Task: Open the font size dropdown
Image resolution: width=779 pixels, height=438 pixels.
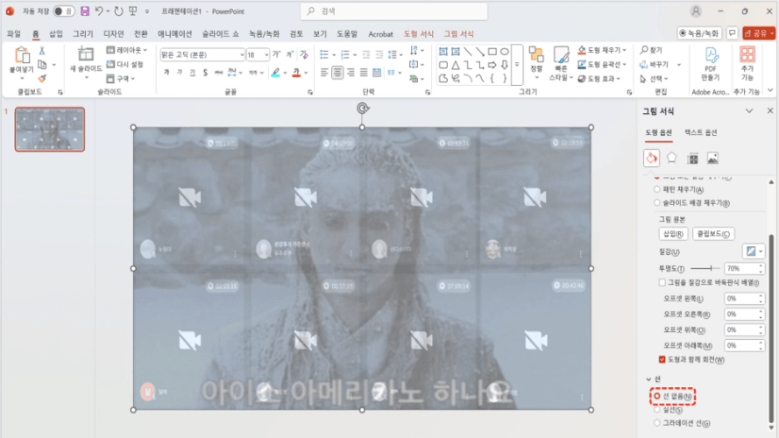Action: coord(266,54)
